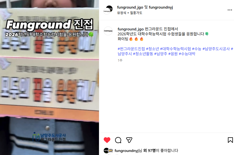The width and height of the screenshot is (234, 155).
Task: Open fungground_jgo avatar beside the caption
Action: 108,31
